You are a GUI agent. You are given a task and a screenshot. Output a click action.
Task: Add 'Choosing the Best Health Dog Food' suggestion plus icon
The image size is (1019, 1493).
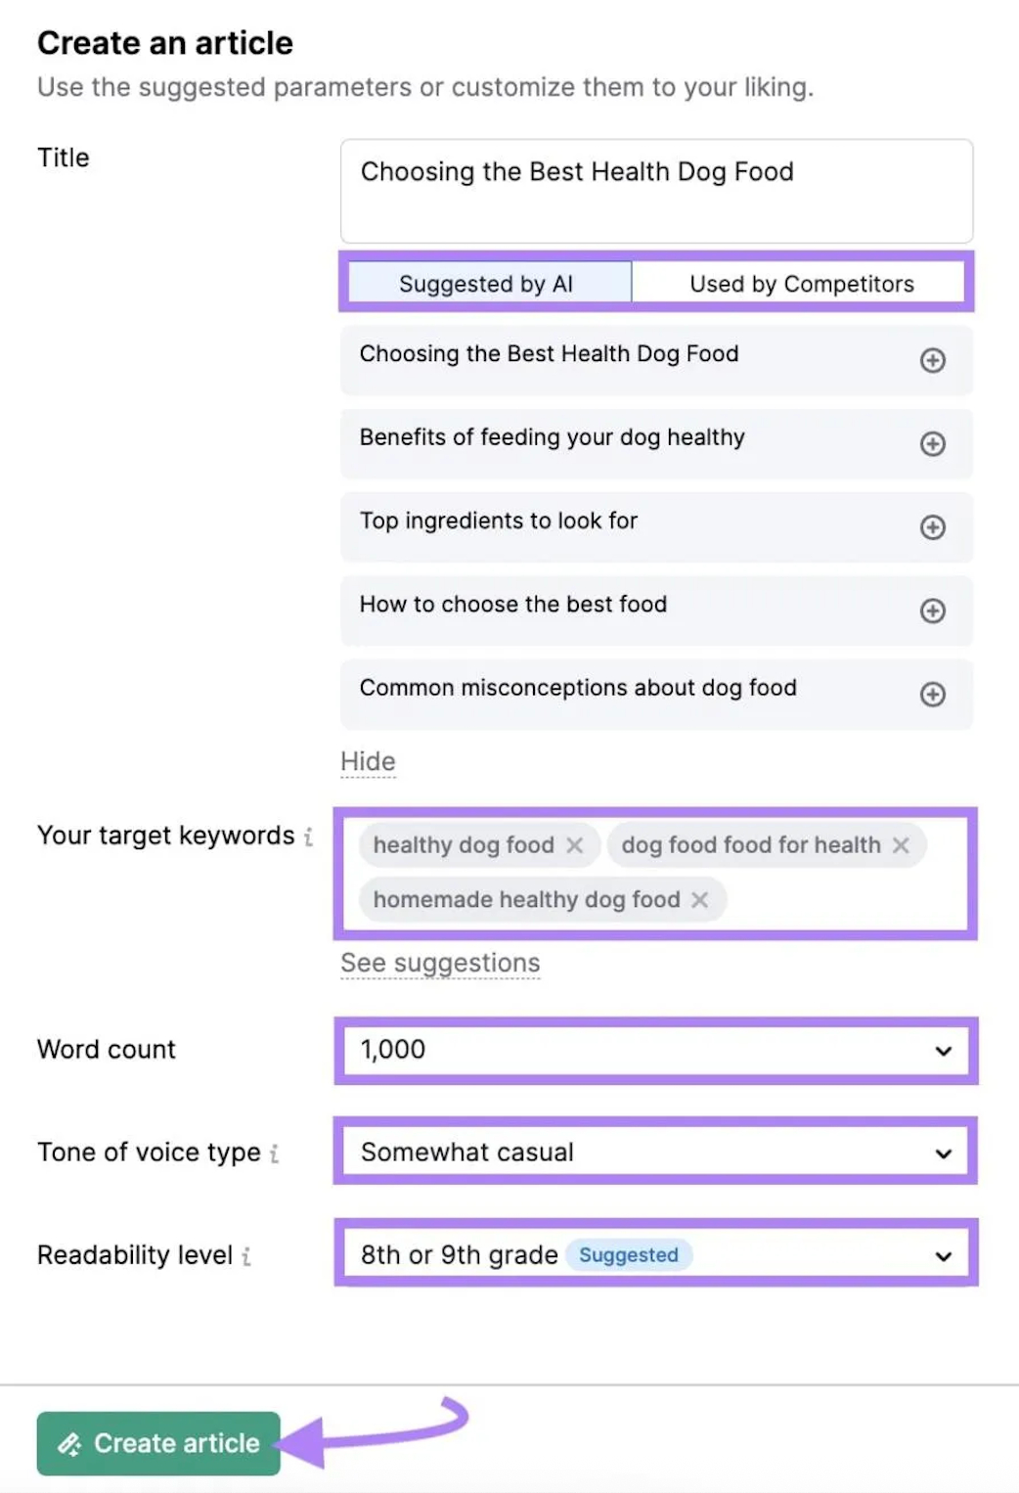[932, 360]
